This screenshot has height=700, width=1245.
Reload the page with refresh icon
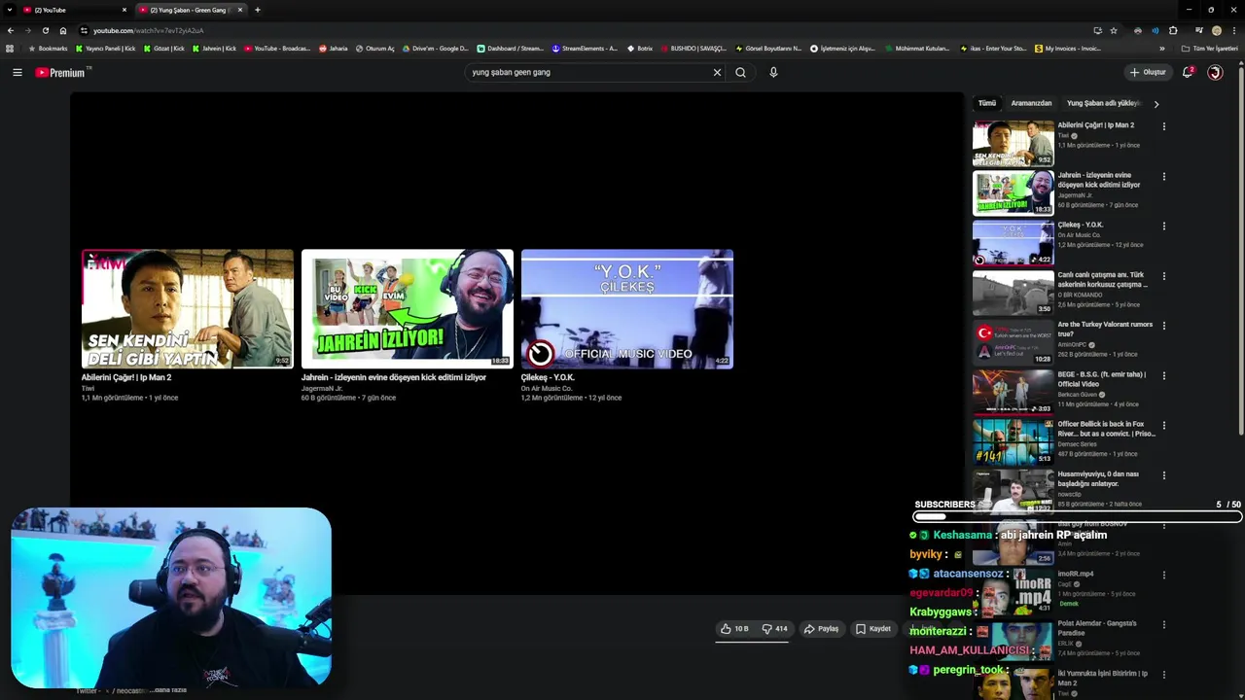pyautogui.click(x=45, y=30)
